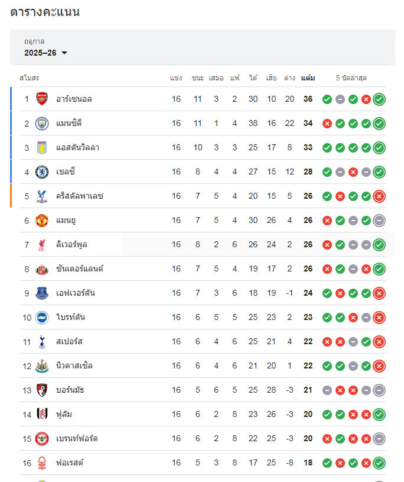Screen dimensions: 404x482
Task: Click the Everton club crest
Action: [x=41, y=293]
